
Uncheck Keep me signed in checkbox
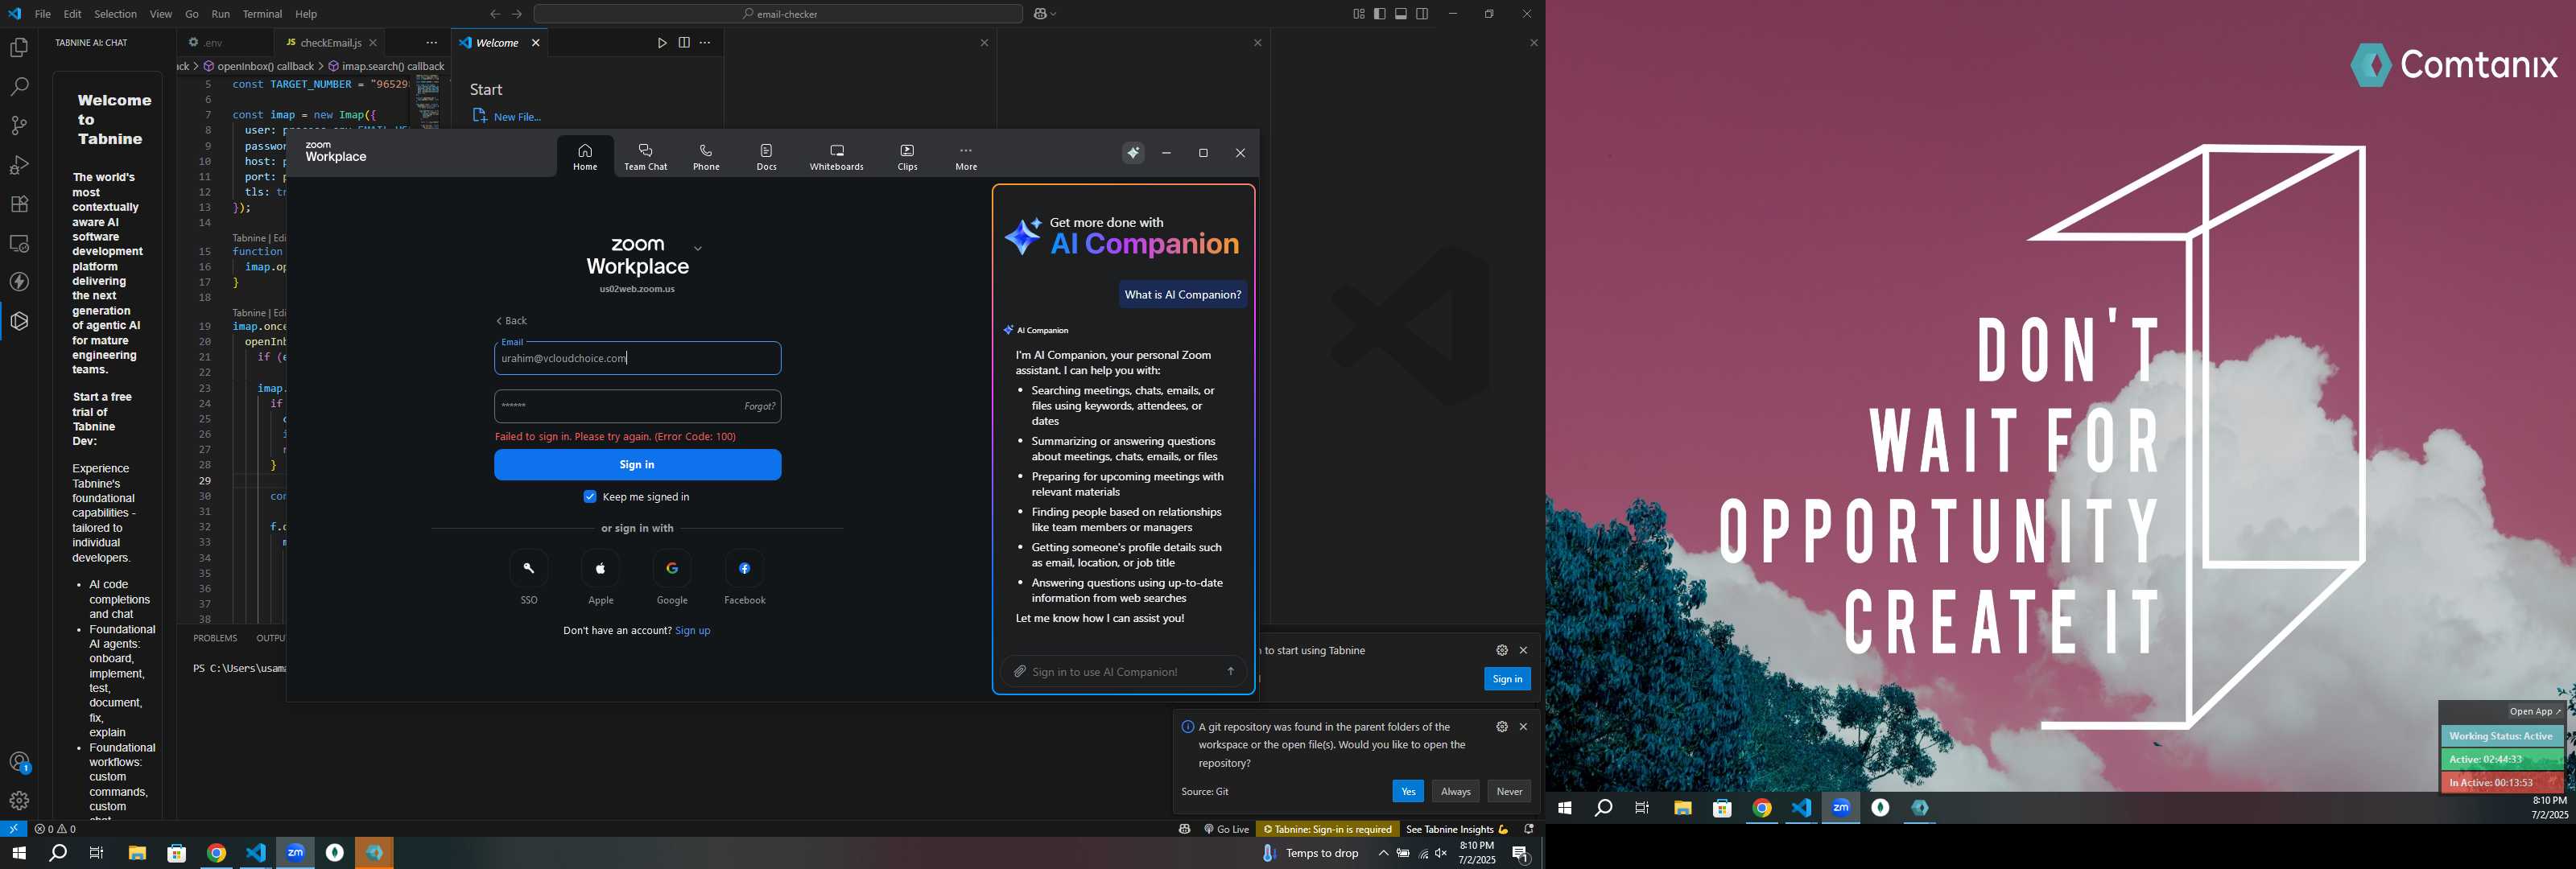590,497
